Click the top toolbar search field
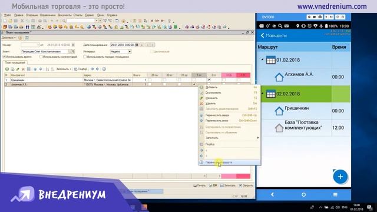Image resolution: width=377 pixels, height=212 pixels. (x=81, y=21)
